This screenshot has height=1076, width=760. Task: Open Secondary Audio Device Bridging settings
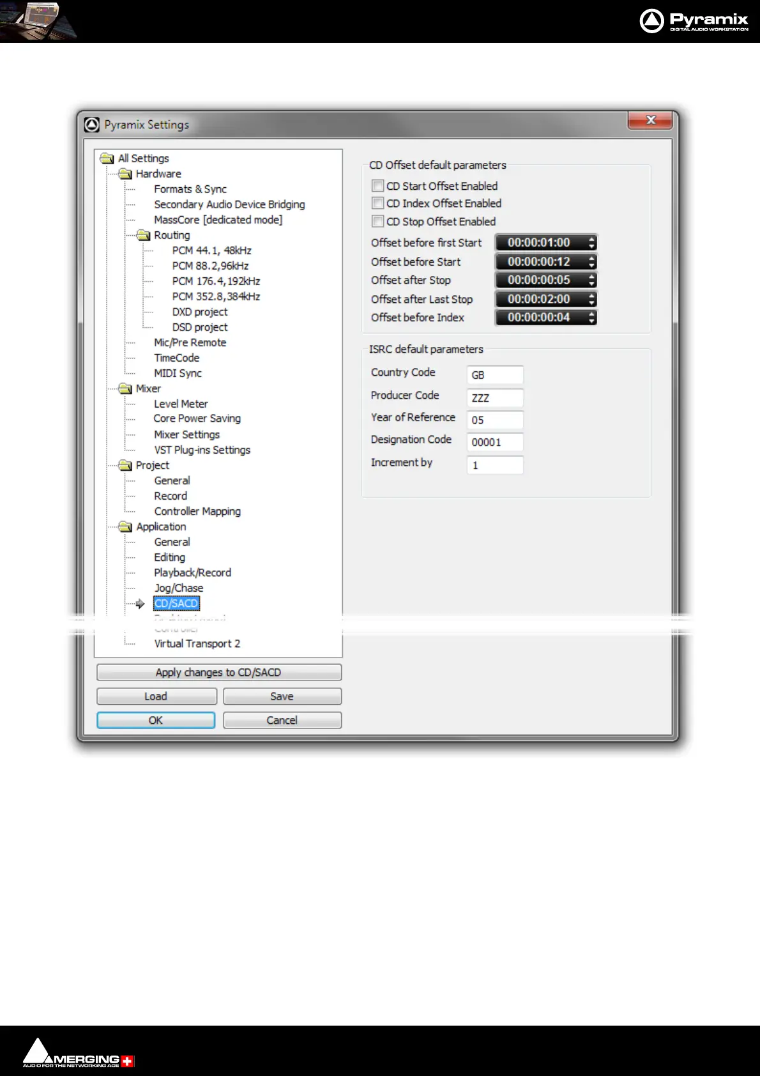tap(229, 204)
